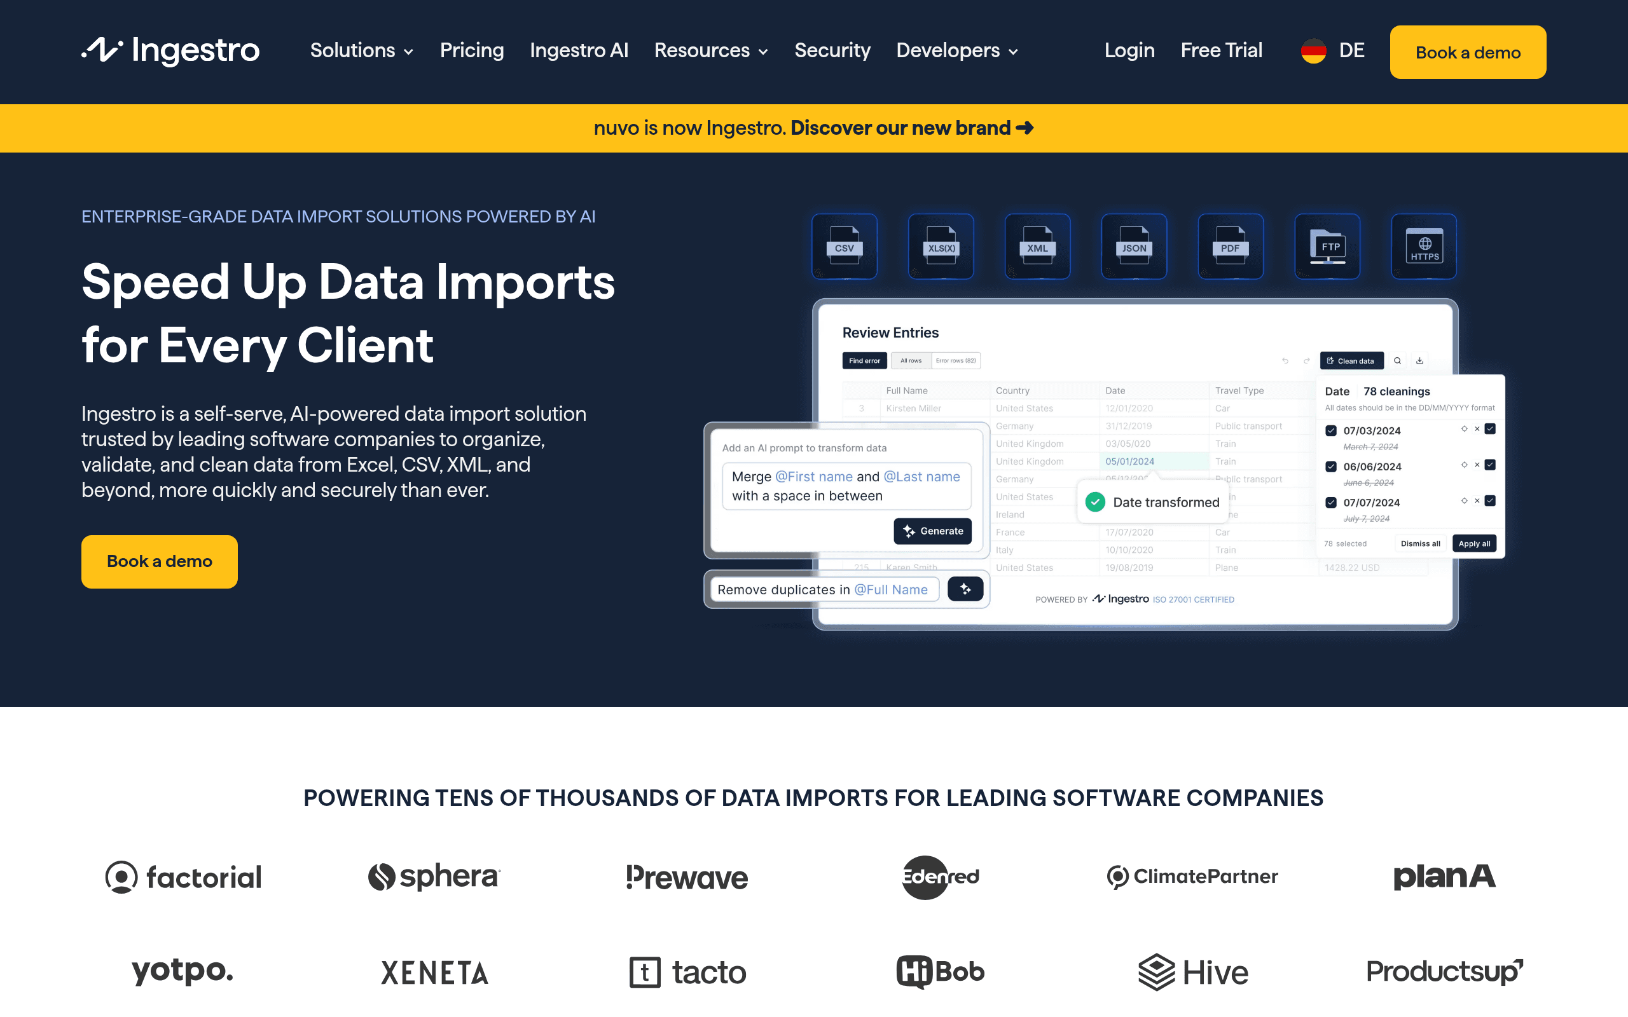The width and height of the screenshot is (1628, 1017).
Task: Expand the Solutions dropdown menu
Action: pos(362,50)
